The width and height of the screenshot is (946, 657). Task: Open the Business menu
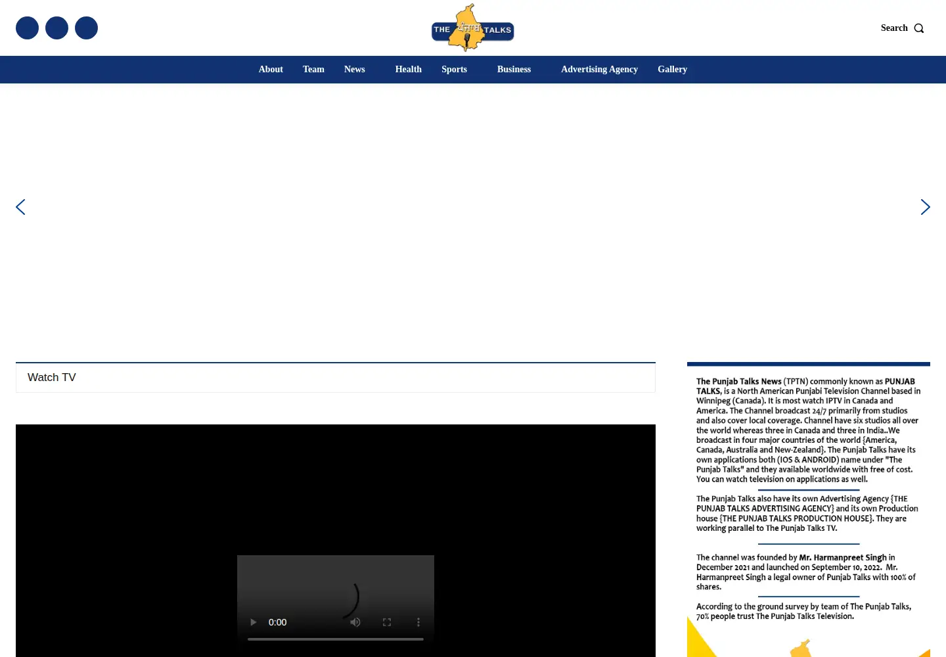coord(514,70)
